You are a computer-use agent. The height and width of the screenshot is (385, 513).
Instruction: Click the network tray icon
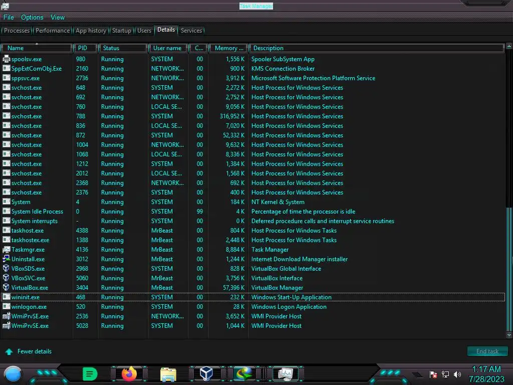(445, 374)
